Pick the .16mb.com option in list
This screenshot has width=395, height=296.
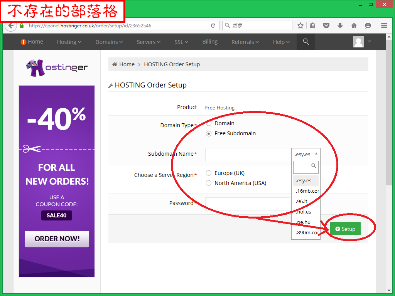306,191
